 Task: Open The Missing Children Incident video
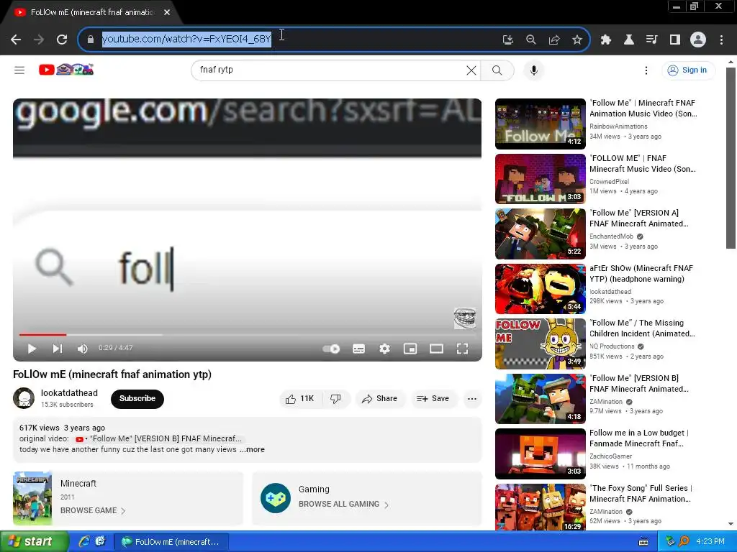click(540, 344)
